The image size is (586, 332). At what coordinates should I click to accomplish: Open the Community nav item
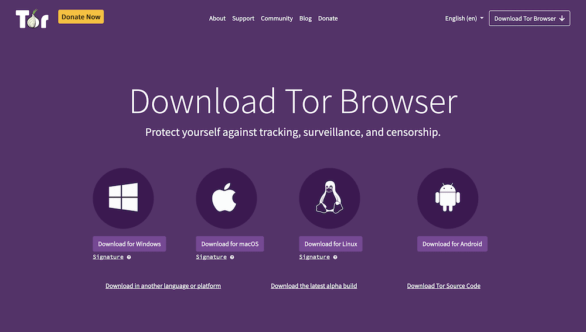[x=277, y=19]
